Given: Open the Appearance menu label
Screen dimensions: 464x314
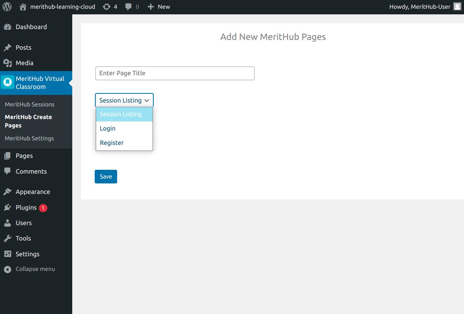Looking at the screenshot, I should coord(33,192).
